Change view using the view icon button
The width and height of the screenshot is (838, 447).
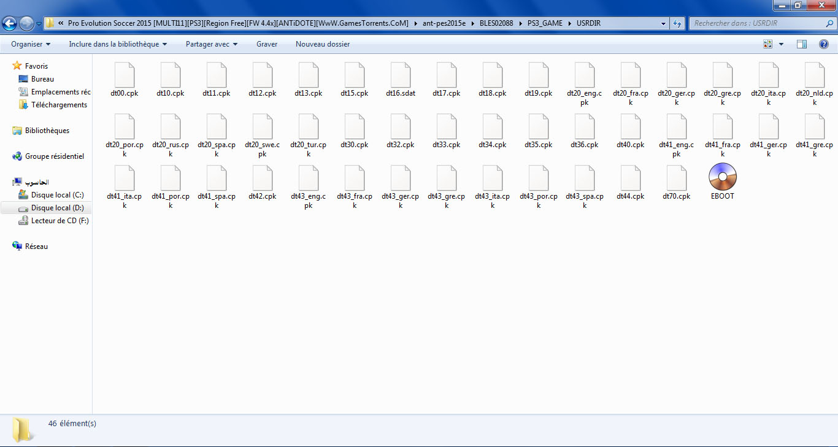click(767, 44)
